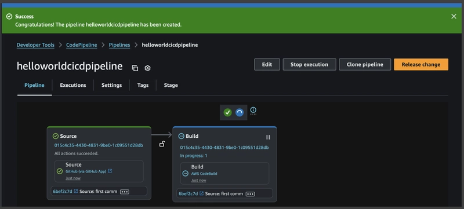
Task: Open the Build stage's 6bef2c7d commit link icon
Action: click(201, 193)
